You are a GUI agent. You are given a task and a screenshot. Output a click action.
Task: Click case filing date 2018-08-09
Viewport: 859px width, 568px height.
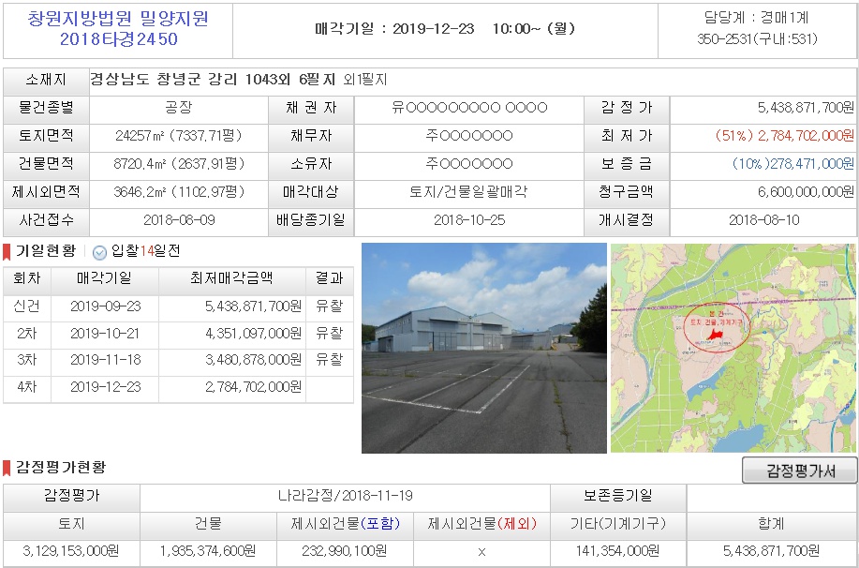click(179, 220)
